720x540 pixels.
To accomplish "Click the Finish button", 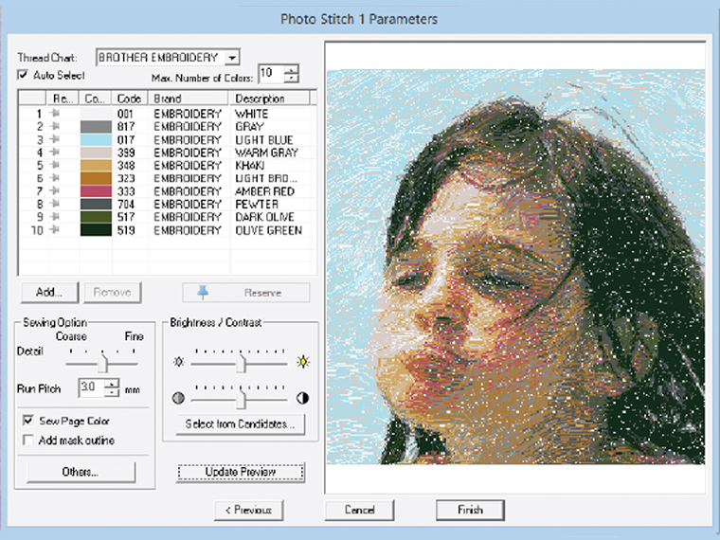I will [x=470, y=510].
